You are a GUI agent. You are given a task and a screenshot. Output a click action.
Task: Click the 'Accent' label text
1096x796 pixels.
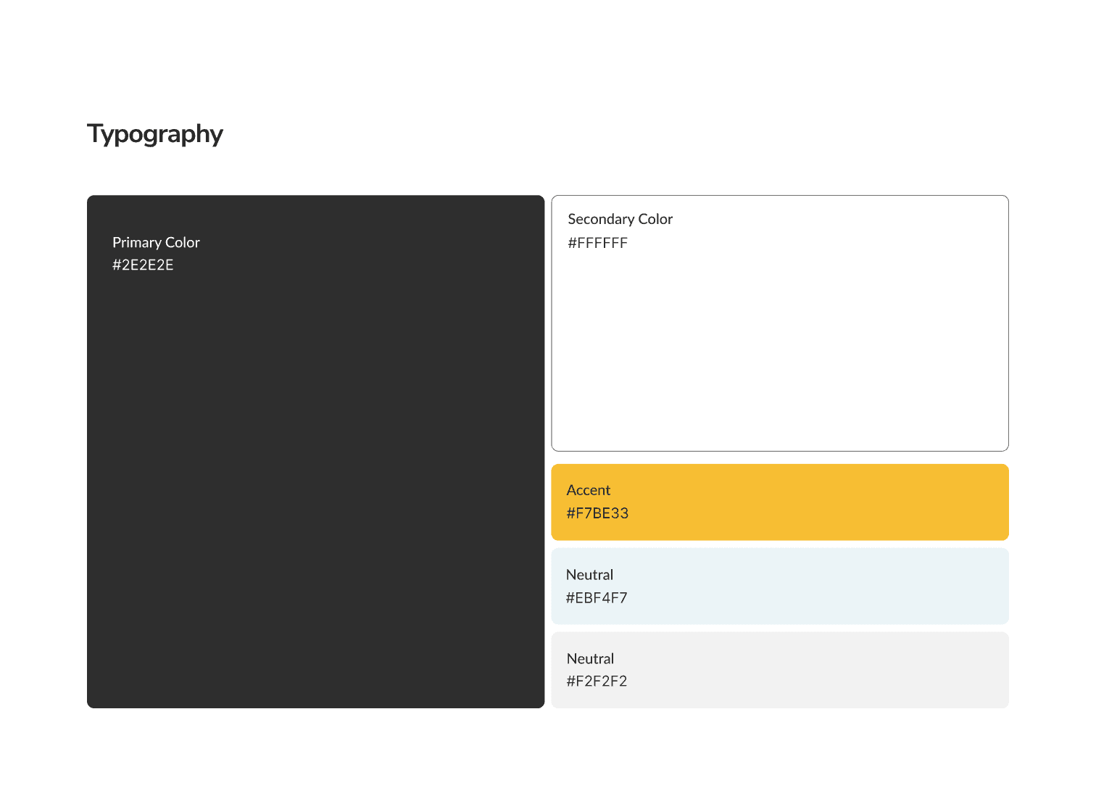point(589,491)
